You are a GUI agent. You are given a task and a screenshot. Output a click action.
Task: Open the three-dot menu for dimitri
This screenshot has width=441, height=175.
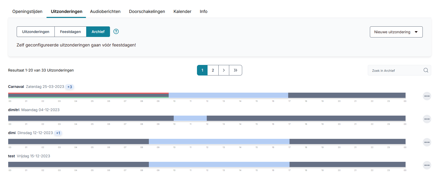click(427, 119)
